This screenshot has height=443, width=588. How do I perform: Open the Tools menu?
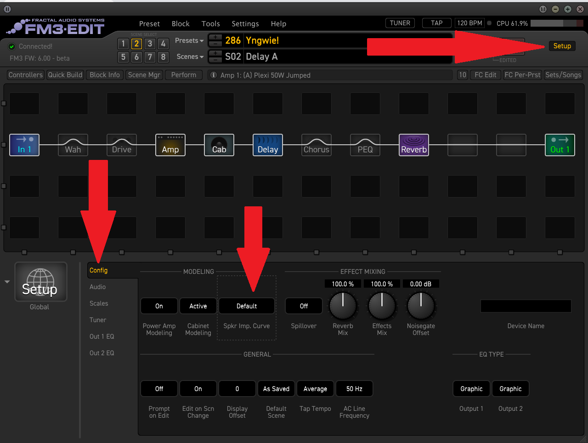210,24
